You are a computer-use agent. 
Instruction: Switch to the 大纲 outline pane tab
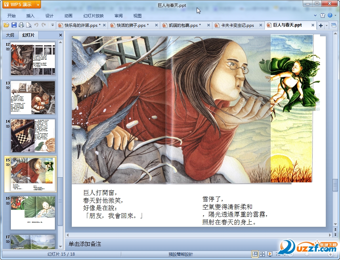[10, 35]
